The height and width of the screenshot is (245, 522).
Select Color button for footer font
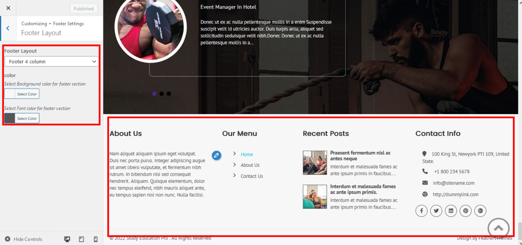[x=27, y=118]
